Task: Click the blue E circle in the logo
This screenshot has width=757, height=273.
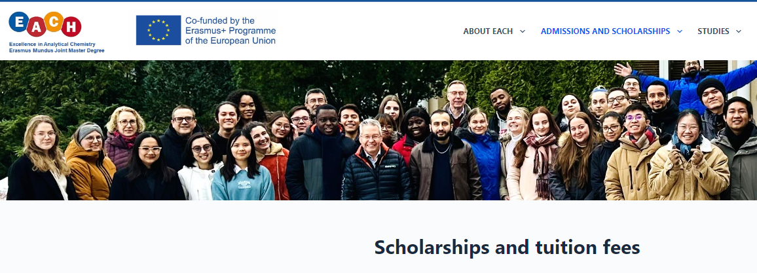Action: coord(19,22)
